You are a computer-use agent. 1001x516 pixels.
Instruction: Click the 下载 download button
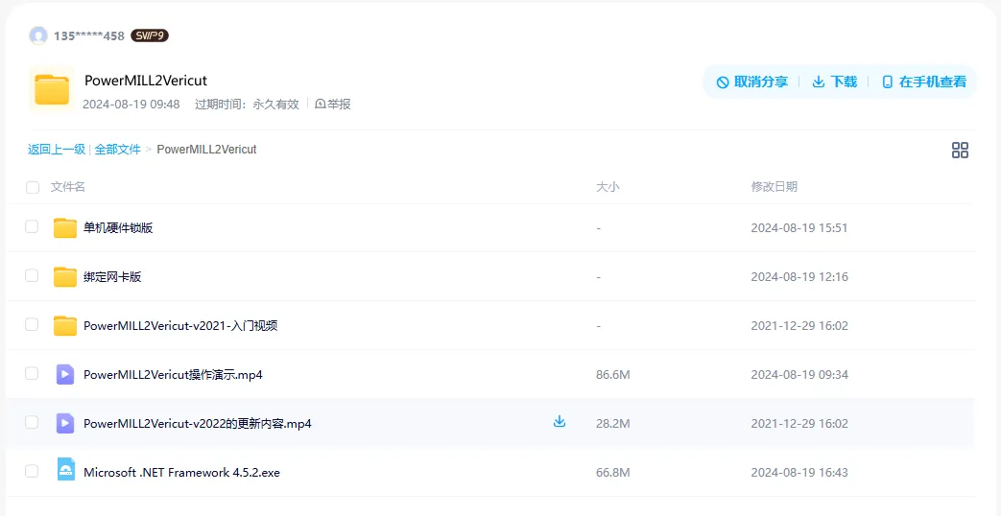pyautogui.click(x=834, y=82)
